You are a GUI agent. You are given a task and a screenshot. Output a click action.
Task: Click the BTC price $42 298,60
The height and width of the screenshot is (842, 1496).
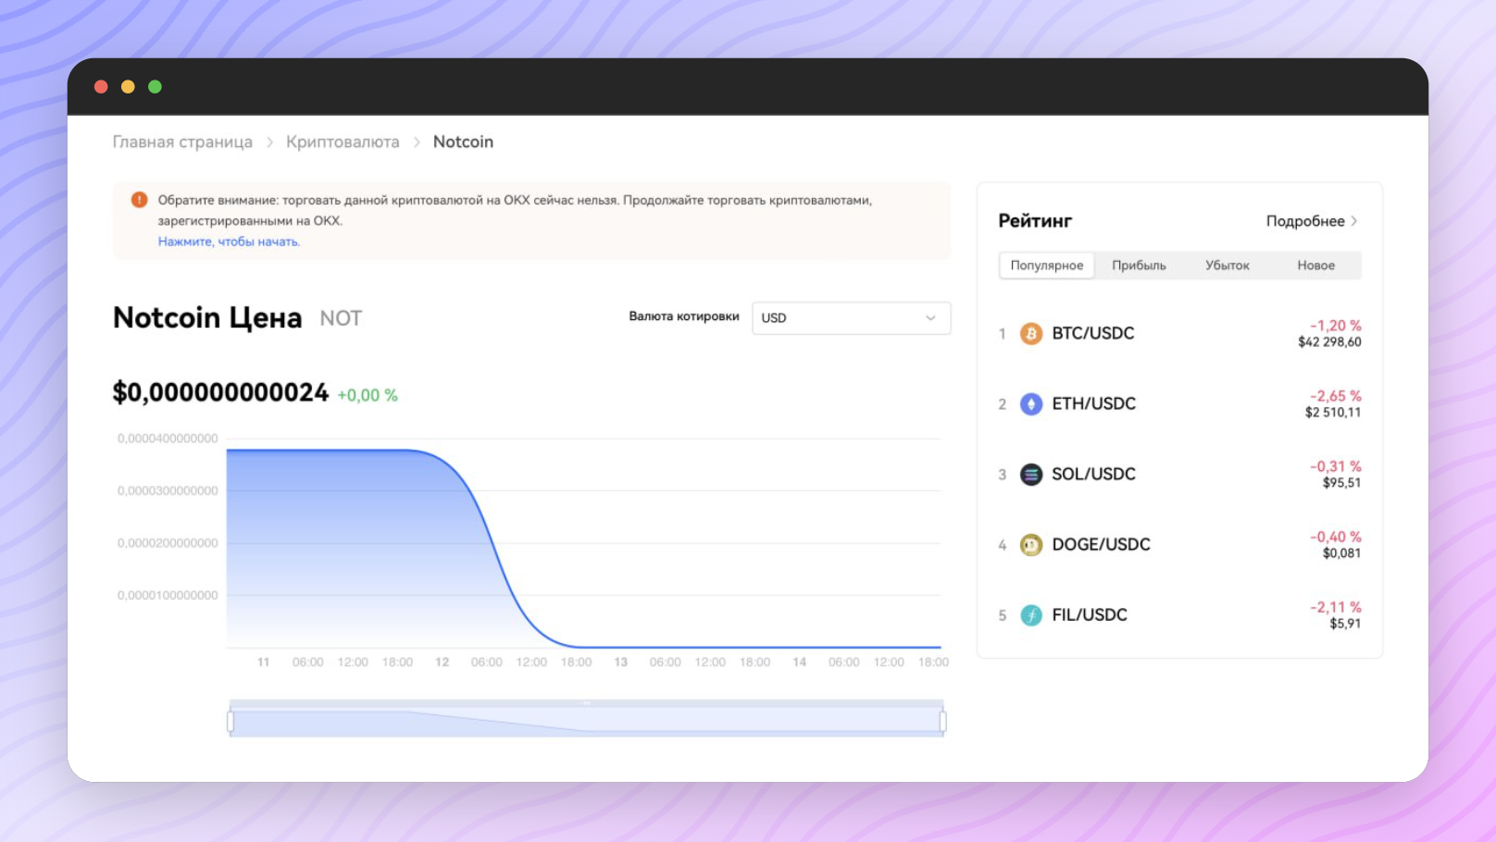click(1329, 342)
